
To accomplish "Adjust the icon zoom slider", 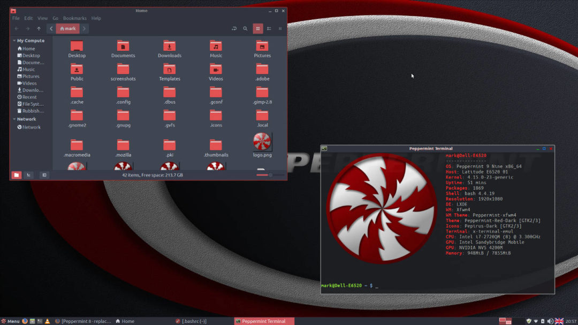I will coord(270,175).
